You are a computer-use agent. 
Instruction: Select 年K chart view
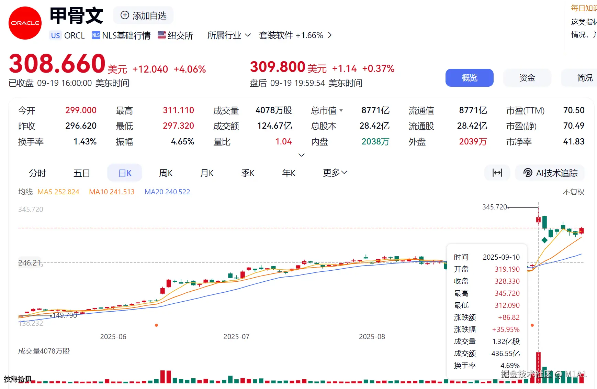tap(289, 173)
